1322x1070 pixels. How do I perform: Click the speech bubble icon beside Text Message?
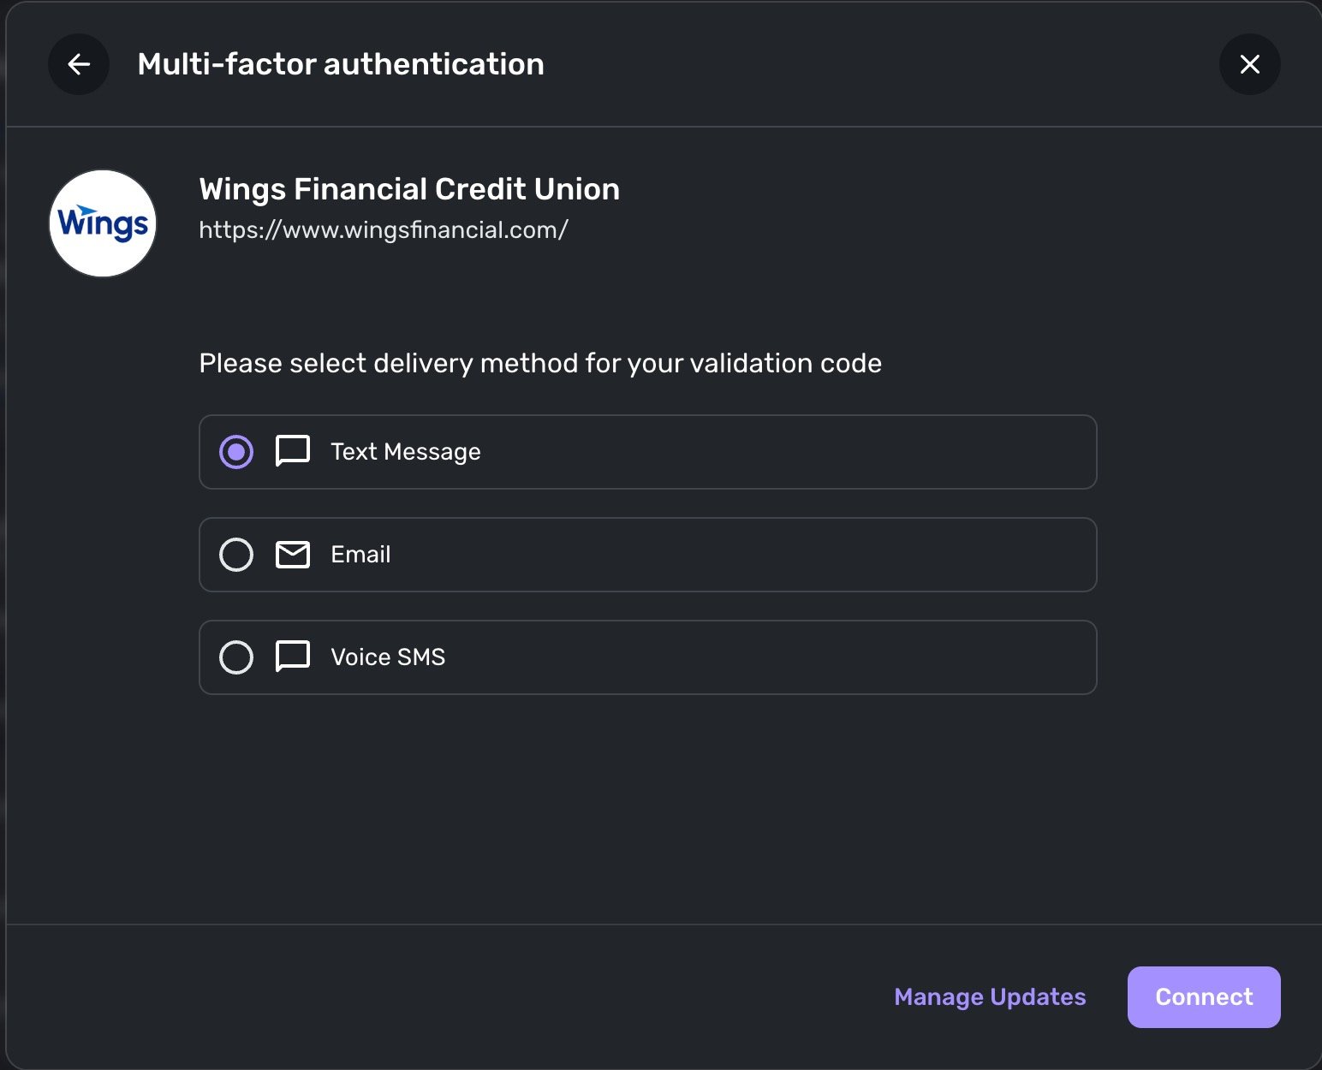293,451
